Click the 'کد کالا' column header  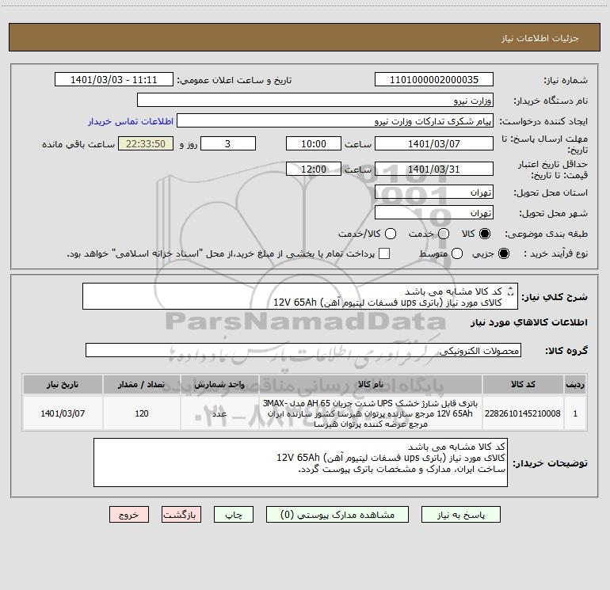pyautogui.click(x=523, y=384)
